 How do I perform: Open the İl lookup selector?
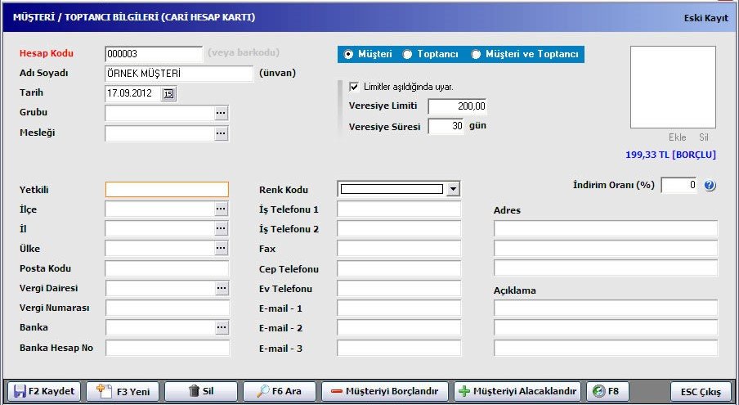[x=221, y=229]
